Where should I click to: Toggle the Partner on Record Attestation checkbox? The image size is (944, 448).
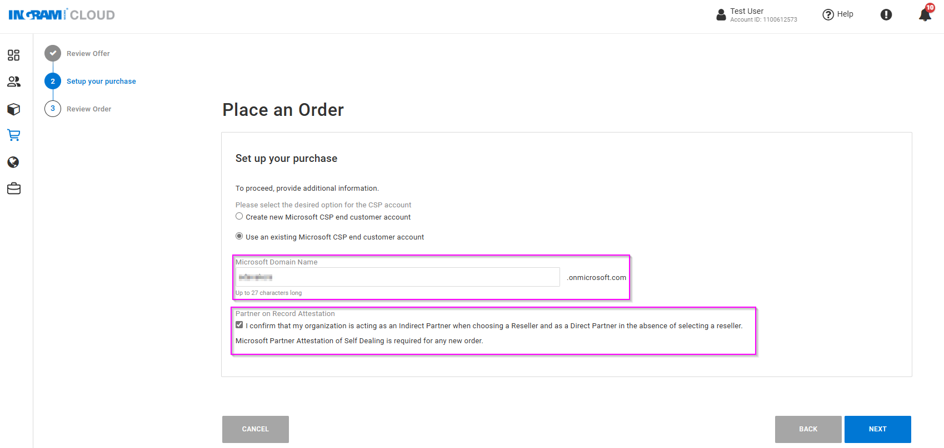[239, 325]
